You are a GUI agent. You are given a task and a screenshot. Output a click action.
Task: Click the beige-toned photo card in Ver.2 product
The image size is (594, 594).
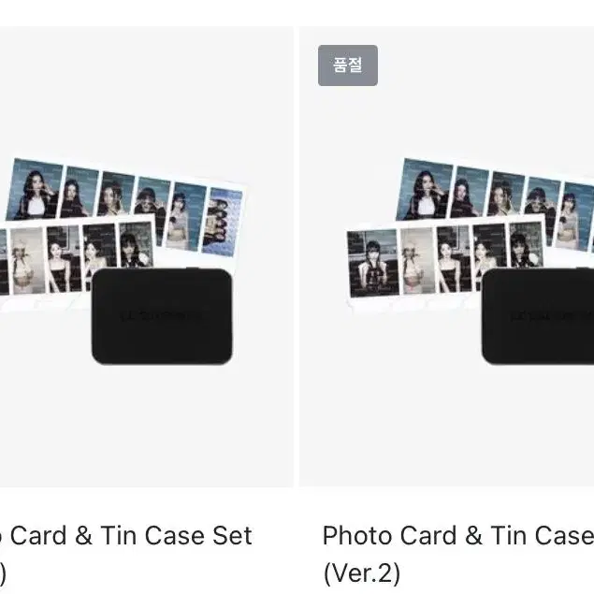417,260
